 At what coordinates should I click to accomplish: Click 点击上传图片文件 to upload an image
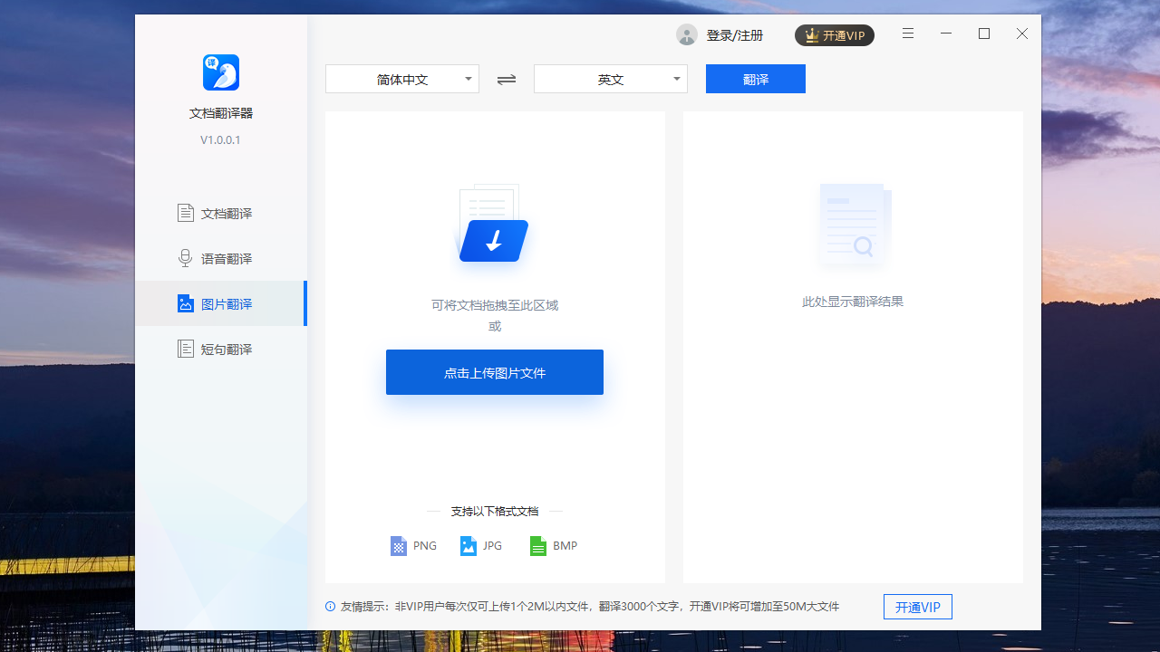click(x=494, y=371)
